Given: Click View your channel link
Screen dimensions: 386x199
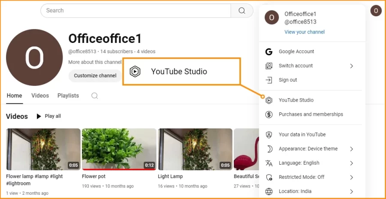Looking at the screenshot, I should (305, 32).
